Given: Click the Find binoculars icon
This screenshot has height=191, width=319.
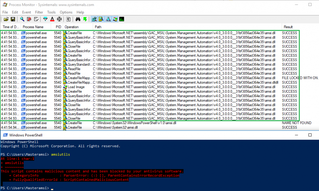Looking at the screenshot, I should tap(78, 19).
